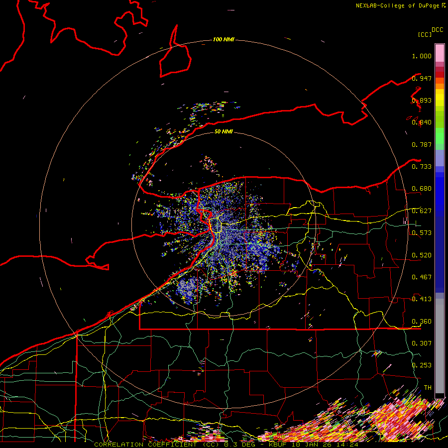Viewport: 448px width, 448px height.
Task: Click the 1.000 scale value
Action: click(422, 56)
